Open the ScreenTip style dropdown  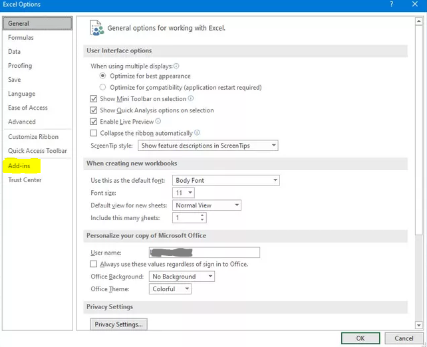(208, 146)
